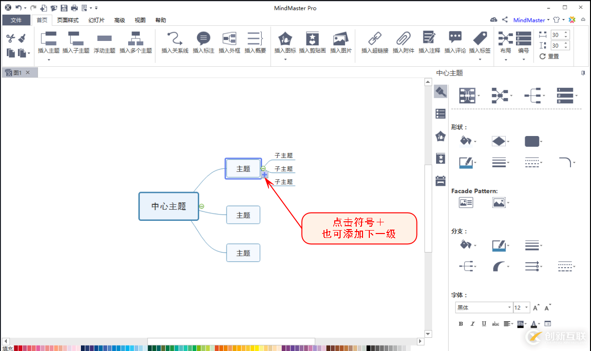Image resolution: width=591 pixels, height=351 pixels.
Task: Open the 文件 file menu
Action: (16, 20)
